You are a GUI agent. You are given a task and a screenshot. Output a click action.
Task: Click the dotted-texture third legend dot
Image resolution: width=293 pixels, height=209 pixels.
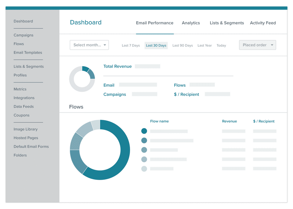pyautogui.click(x=144, y=150)
